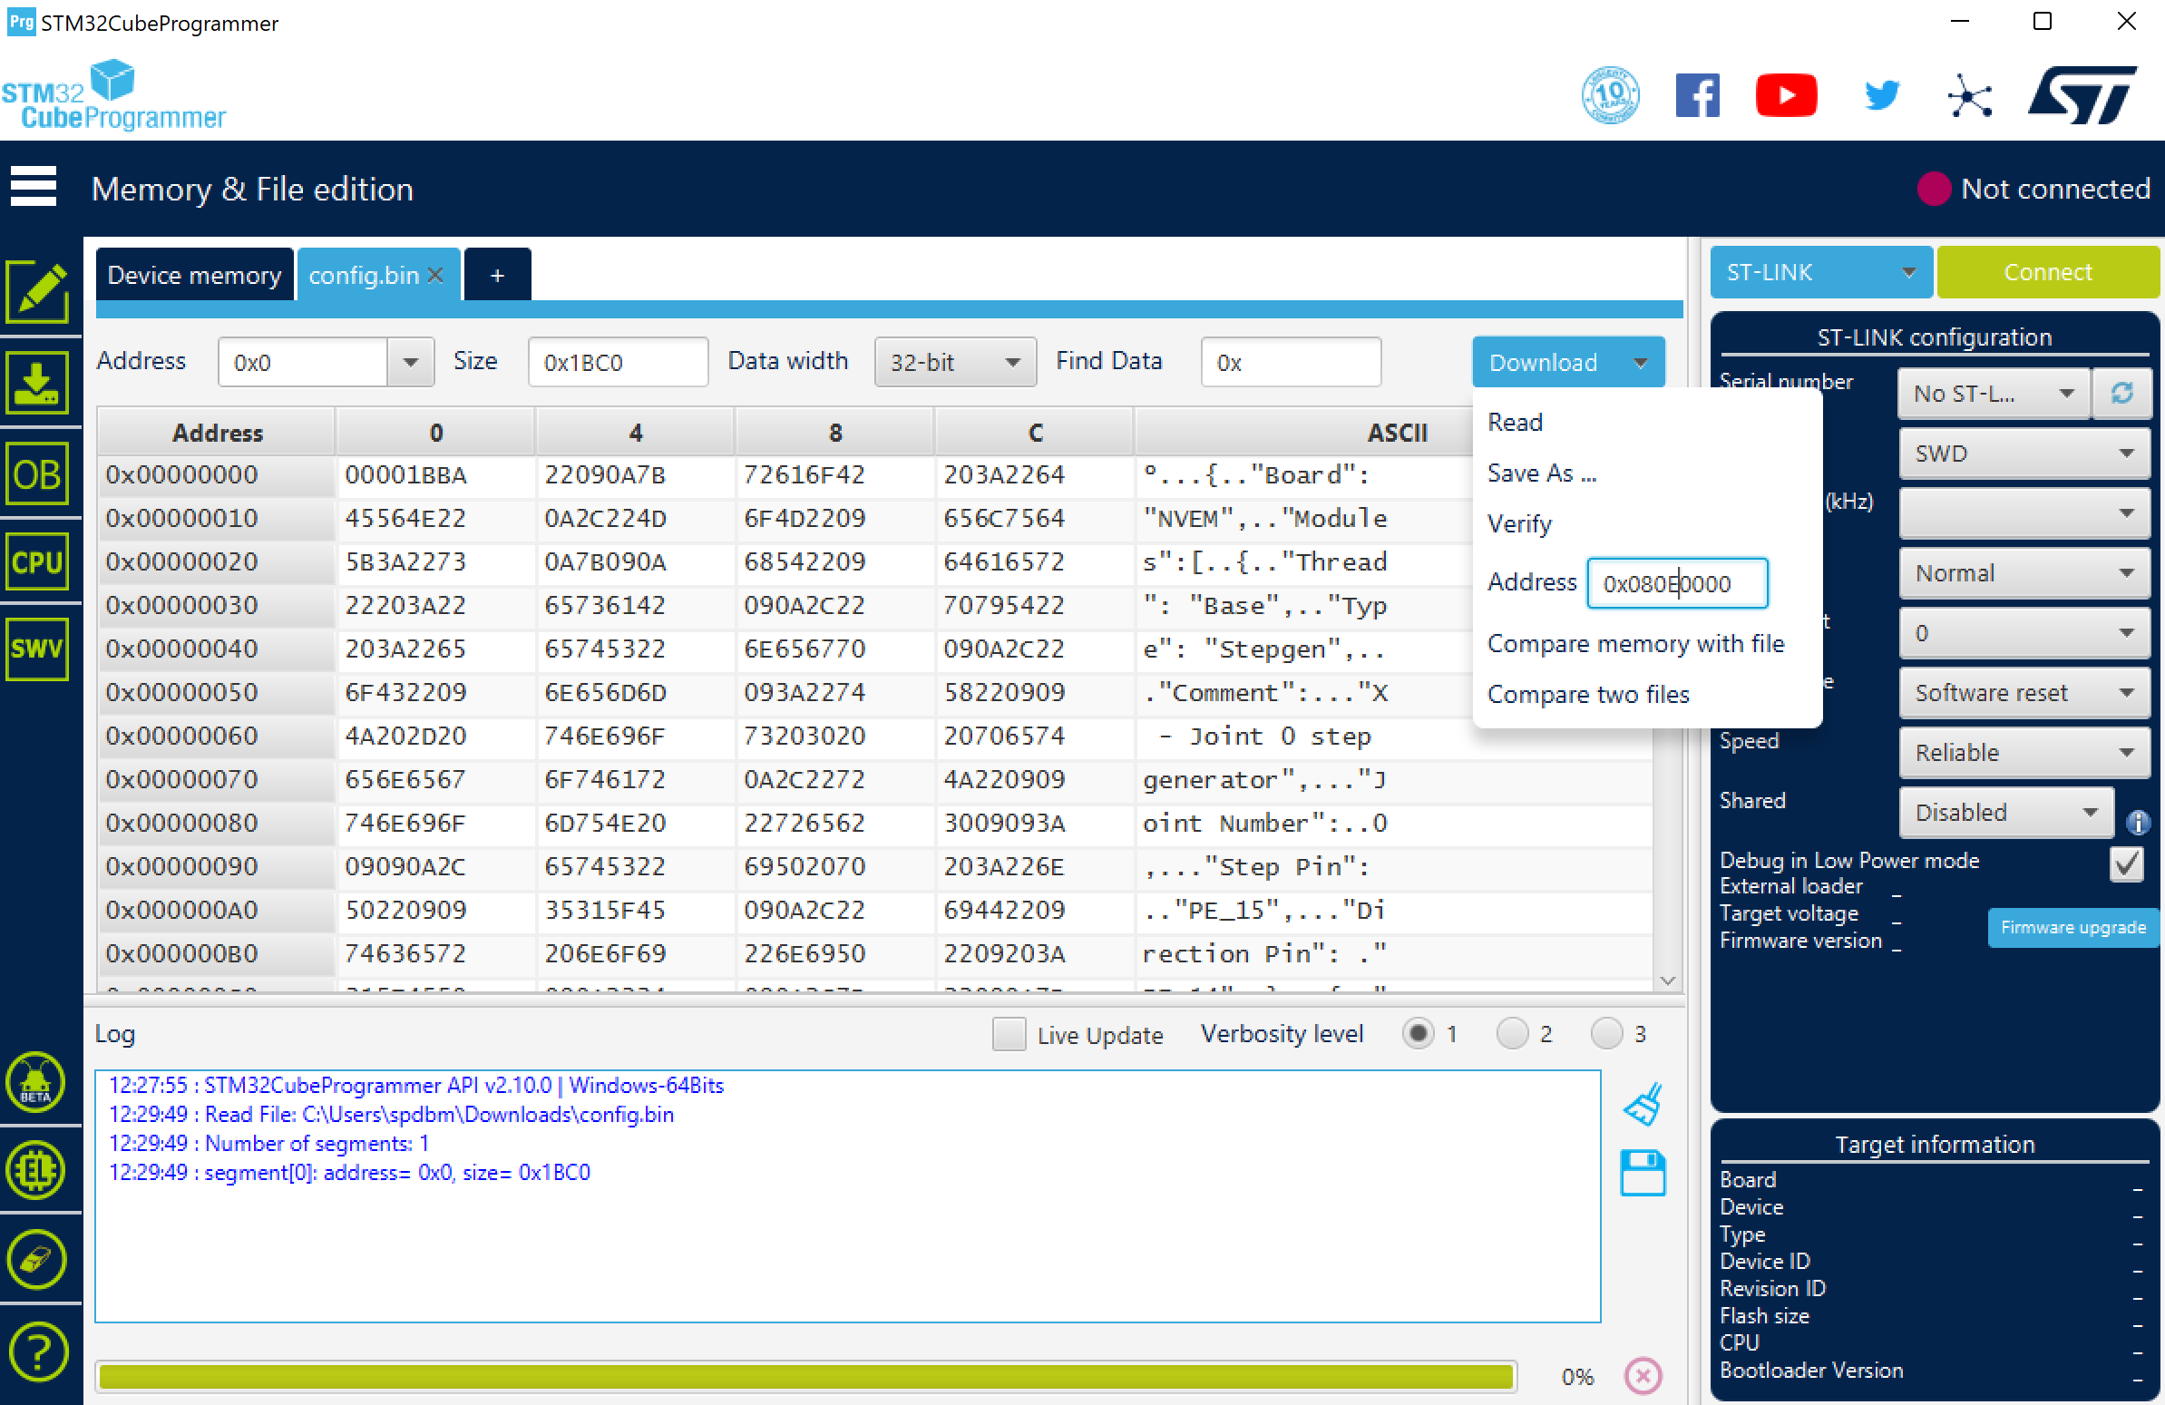Cancel the operation with the red X icon

1643,1375
